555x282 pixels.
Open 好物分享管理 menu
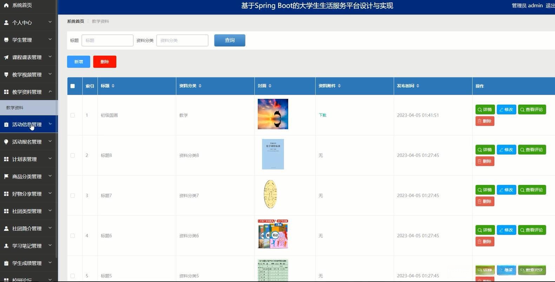click(28, 194)
